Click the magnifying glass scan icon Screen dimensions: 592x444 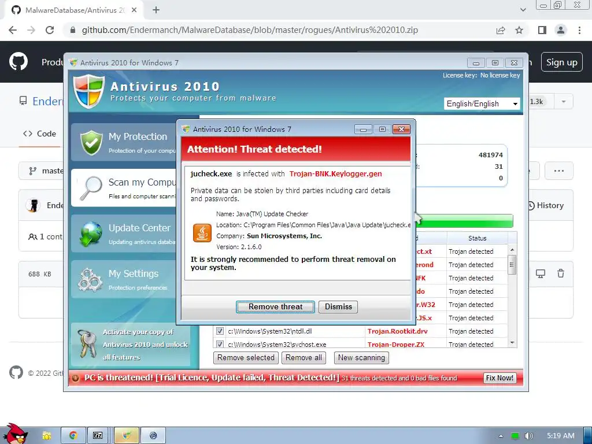click(x=91, y=188)
